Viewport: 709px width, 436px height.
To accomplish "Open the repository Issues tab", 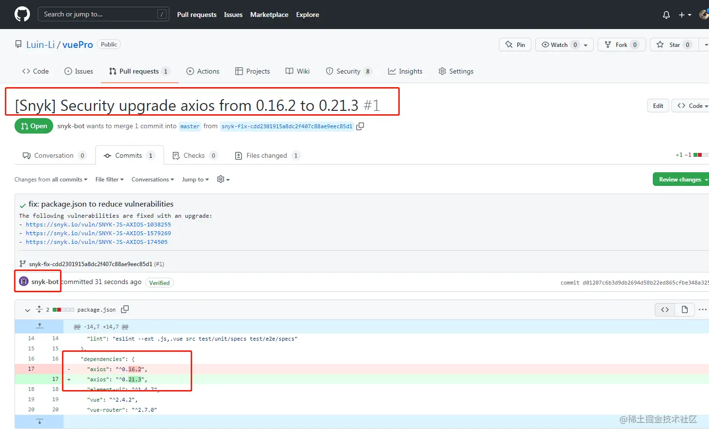I will click(x=79, y=71).
